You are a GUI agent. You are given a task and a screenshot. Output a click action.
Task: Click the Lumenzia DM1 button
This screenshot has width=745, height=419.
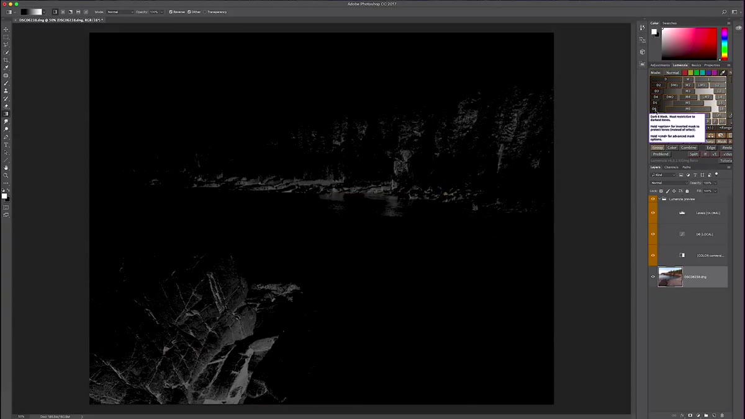point(674,85)
